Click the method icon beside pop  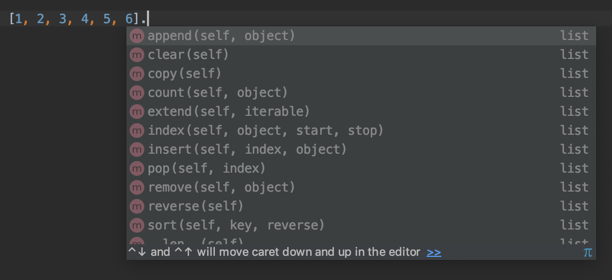[137, 168]
